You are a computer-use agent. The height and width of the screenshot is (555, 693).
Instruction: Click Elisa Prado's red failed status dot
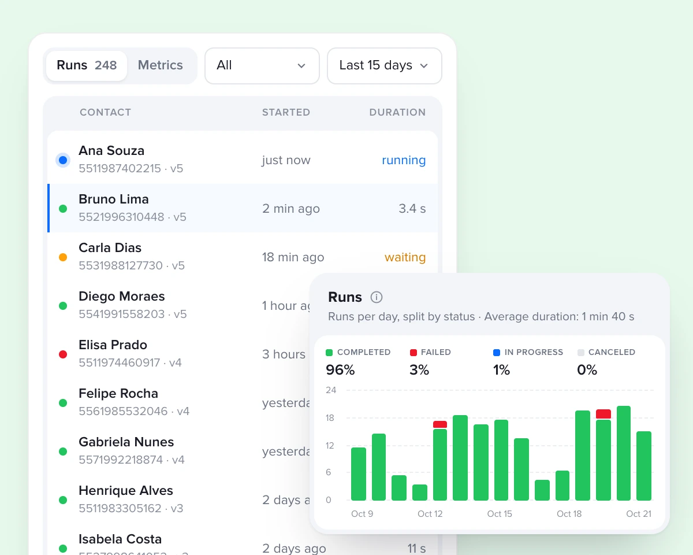click(63, 354)
